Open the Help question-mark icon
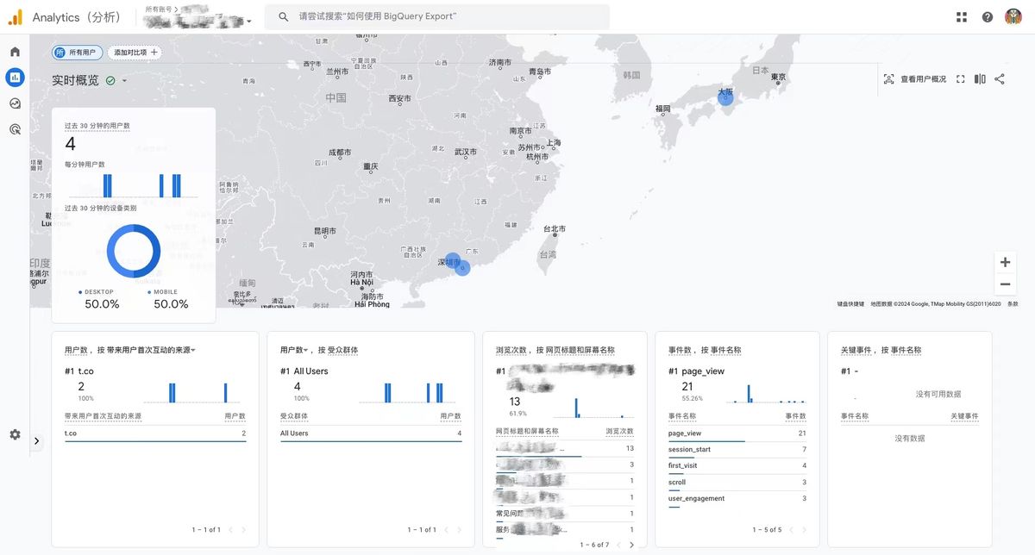The image size is (1035, 555). [x=988, y=17]
